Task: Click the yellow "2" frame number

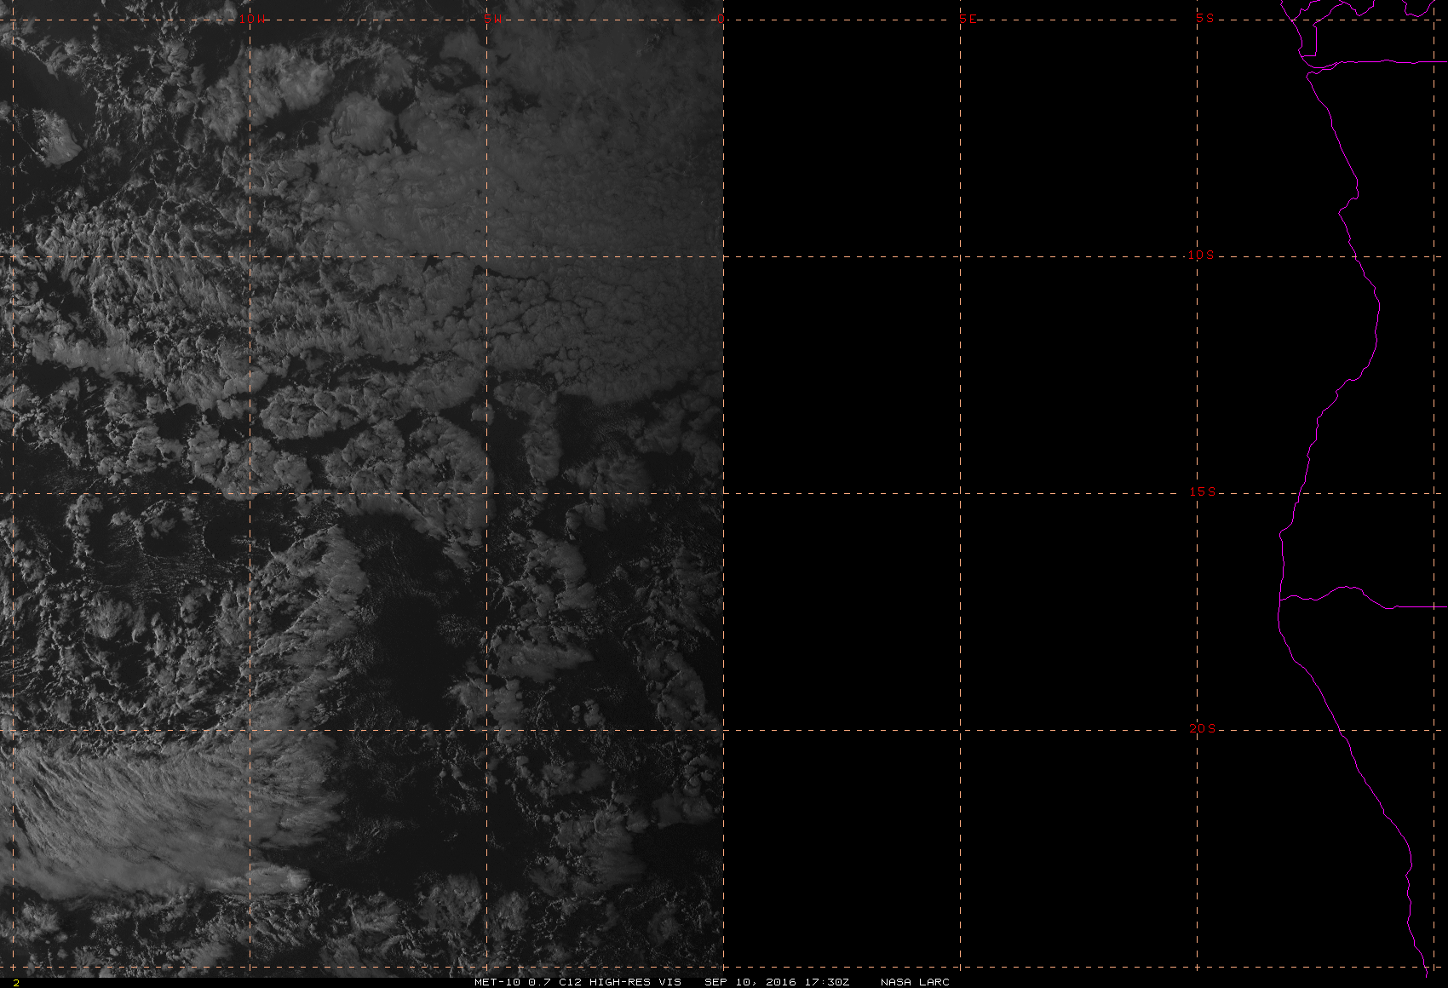Action: [x=15, y=983]
